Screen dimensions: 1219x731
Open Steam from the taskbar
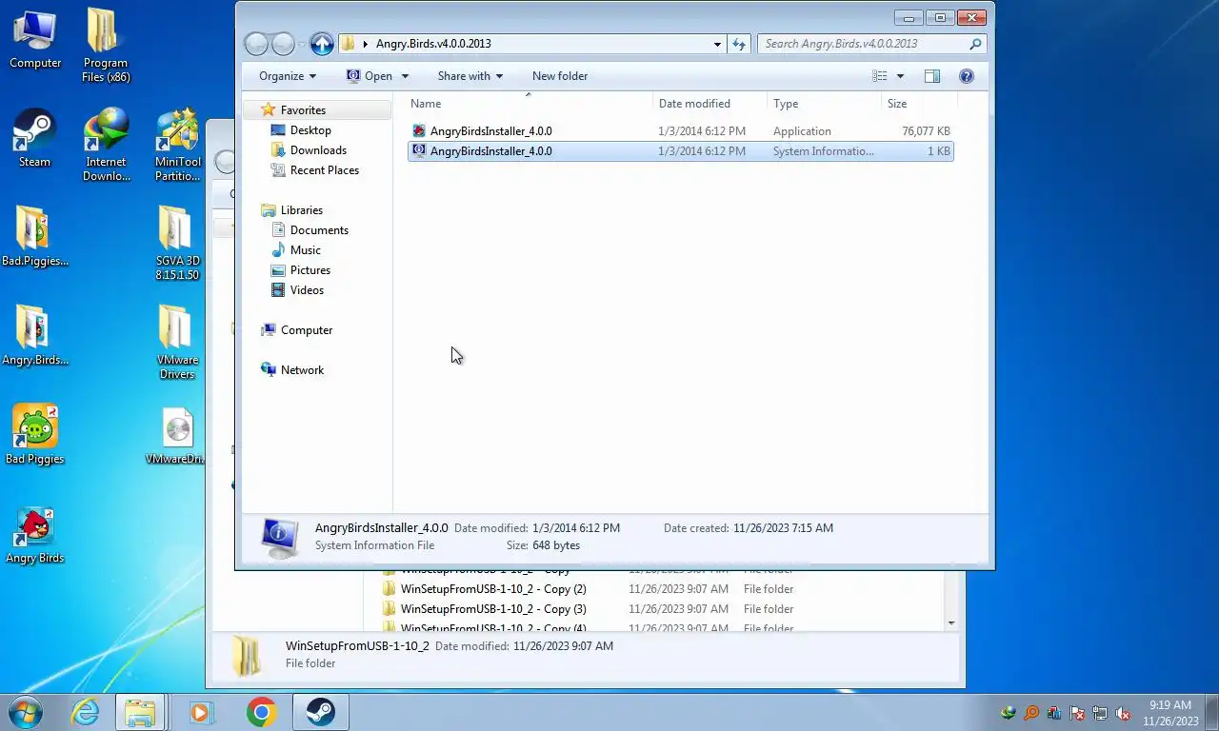(x=320, y=712)
